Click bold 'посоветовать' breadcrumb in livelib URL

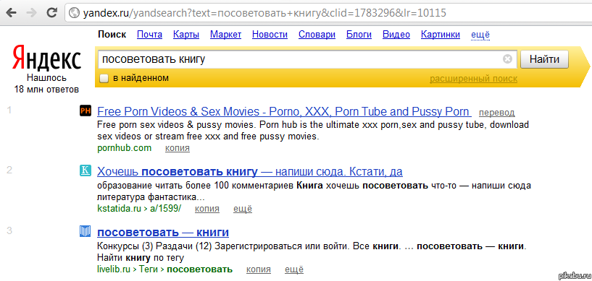click(200, 269)
